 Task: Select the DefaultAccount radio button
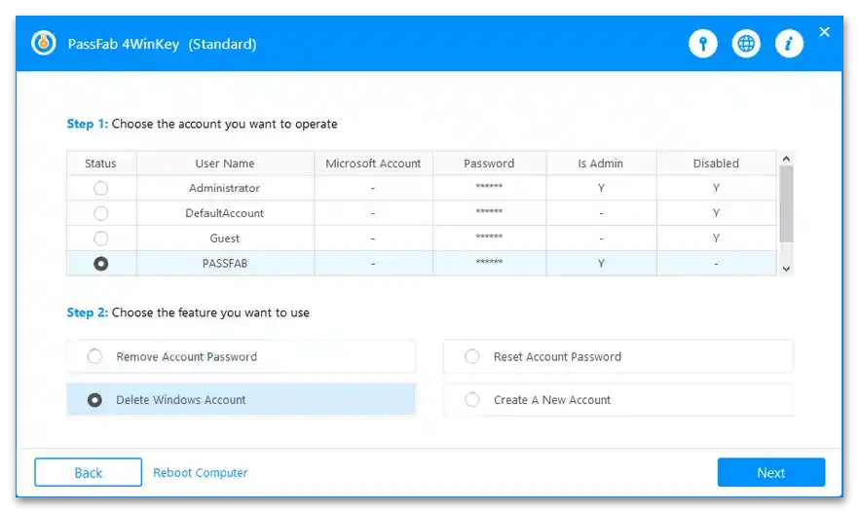click(101, 213)
